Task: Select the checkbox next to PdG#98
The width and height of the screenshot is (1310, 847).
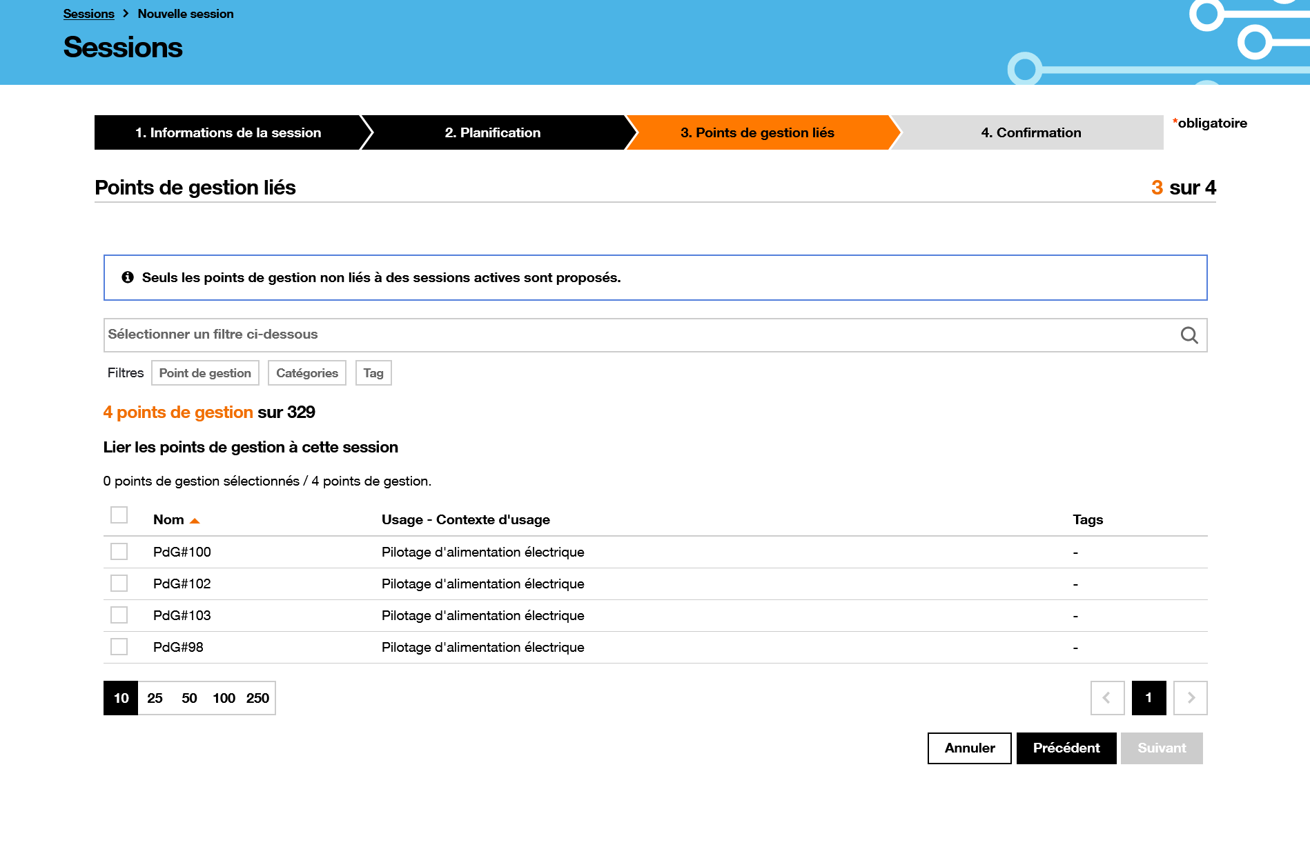Action: [x=119, y=646]
